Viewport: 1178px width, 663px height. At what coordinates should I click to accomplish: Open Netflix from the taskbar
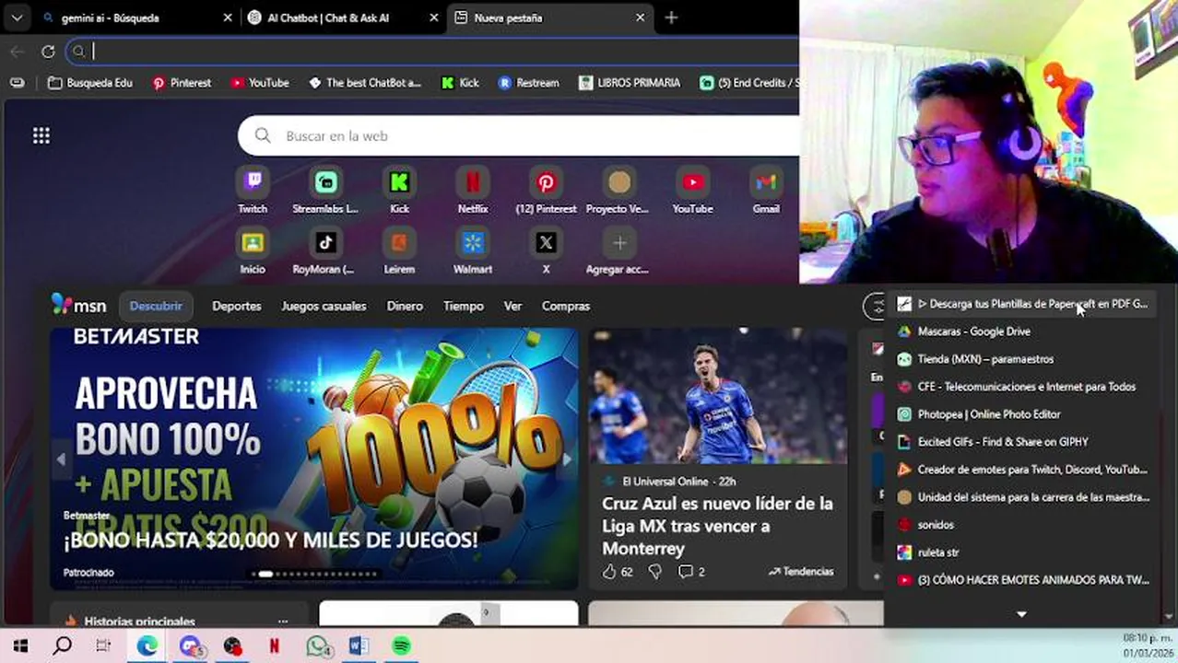pos(274,646)
